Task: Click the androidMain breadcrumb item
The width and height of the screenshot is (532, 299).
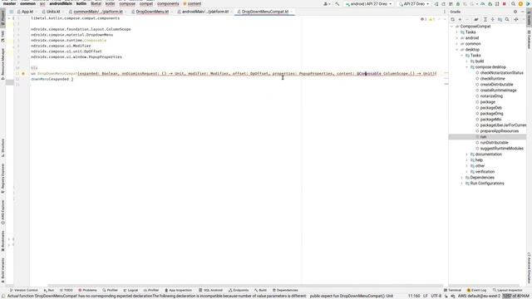Action: click(61, 3)
